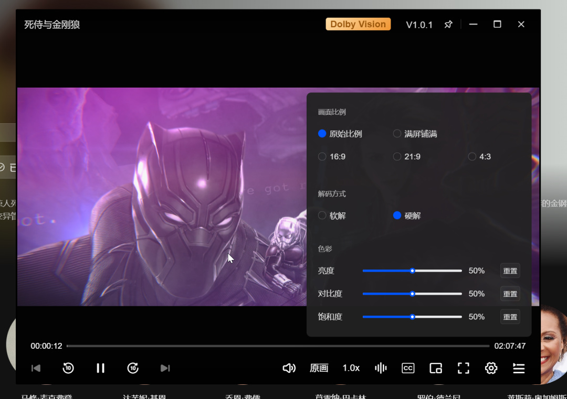This screenshot has height=399, width=567.
Task: Click the 00:00:12 elapsed time
Action: tap(46, 346)
